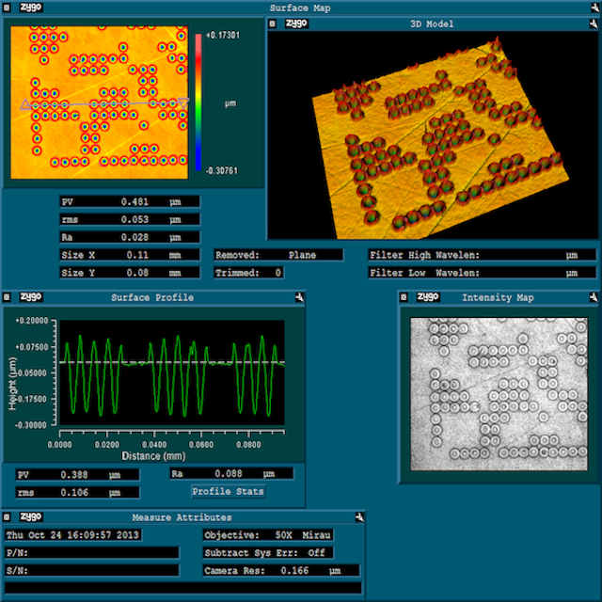Click the Surface Profile title text
The height and width of the screenshot is (602, 602).
point(152,297)
